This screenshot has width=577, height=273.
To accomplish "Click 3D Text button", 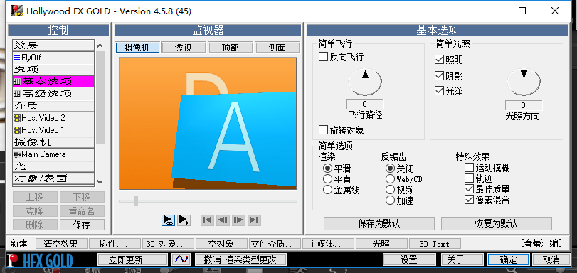I will pos(435,244).
